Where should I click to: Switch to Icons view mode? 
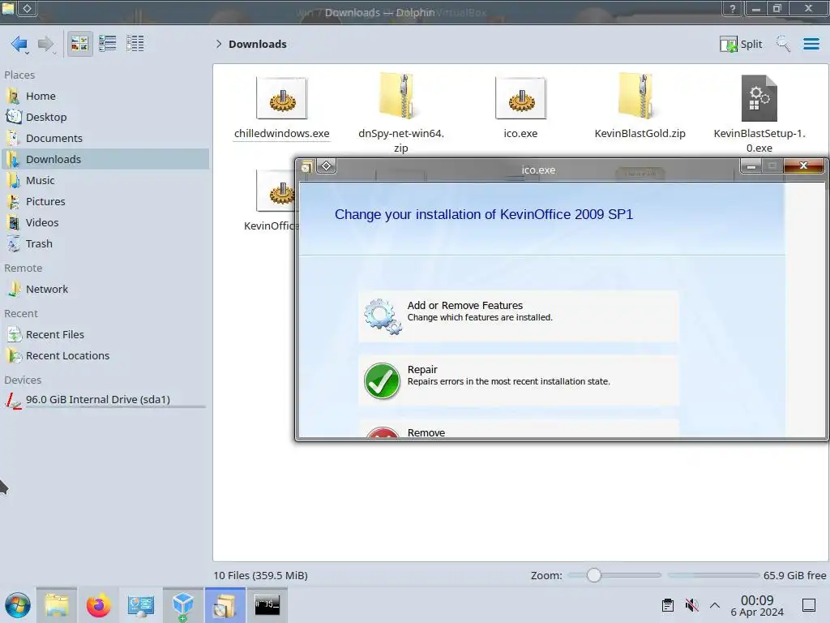79,44
